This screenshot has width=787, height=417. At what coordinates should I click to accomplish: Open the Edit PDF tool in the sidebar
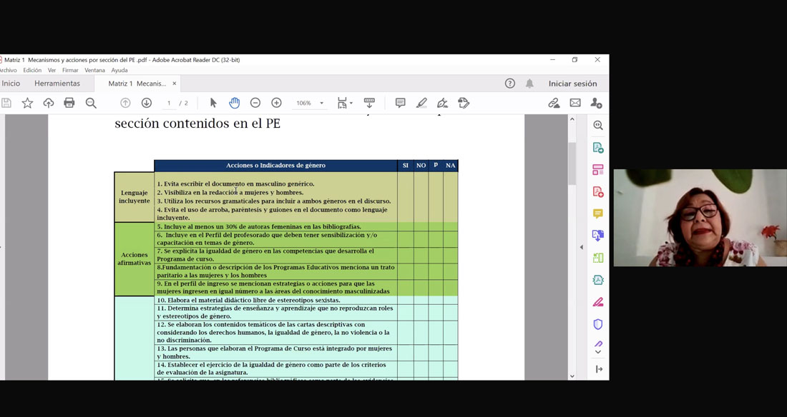pyautogui.click(x=598, y=170)
